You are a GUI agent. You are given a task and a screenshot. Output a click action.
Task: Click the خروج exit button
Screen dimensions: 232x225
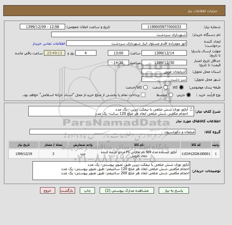coord(48,191)
